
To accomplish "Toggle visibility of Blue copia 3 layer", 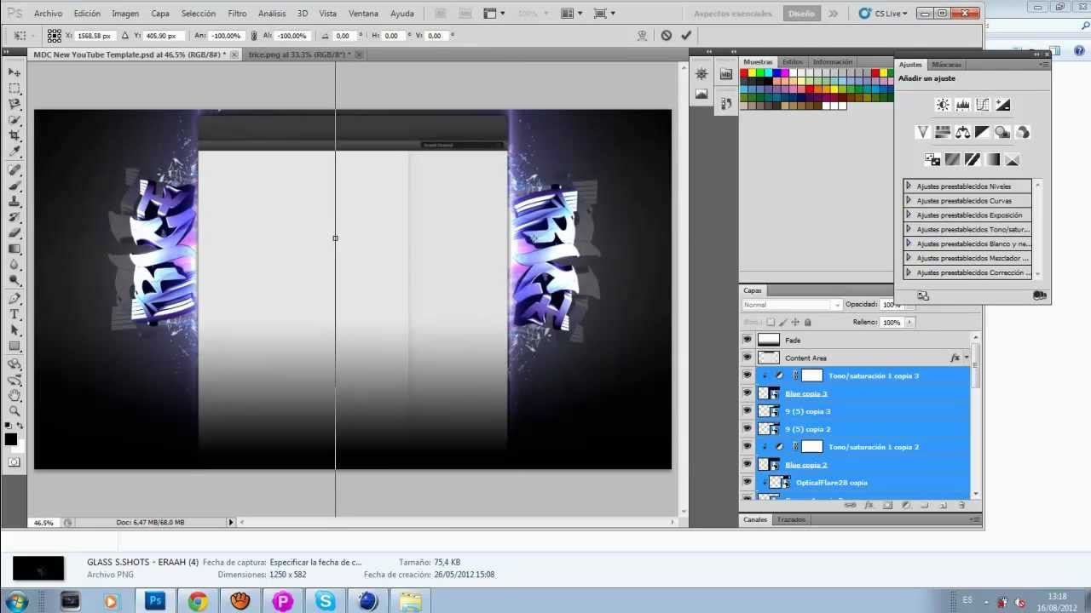I will click(x=748, y=393).
